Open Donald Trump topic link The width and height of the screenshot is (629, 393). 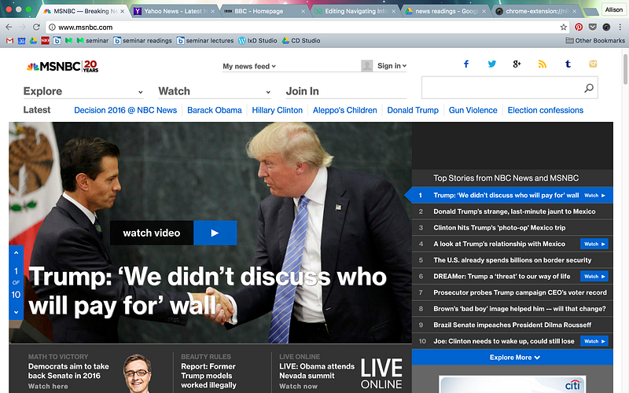413,110
